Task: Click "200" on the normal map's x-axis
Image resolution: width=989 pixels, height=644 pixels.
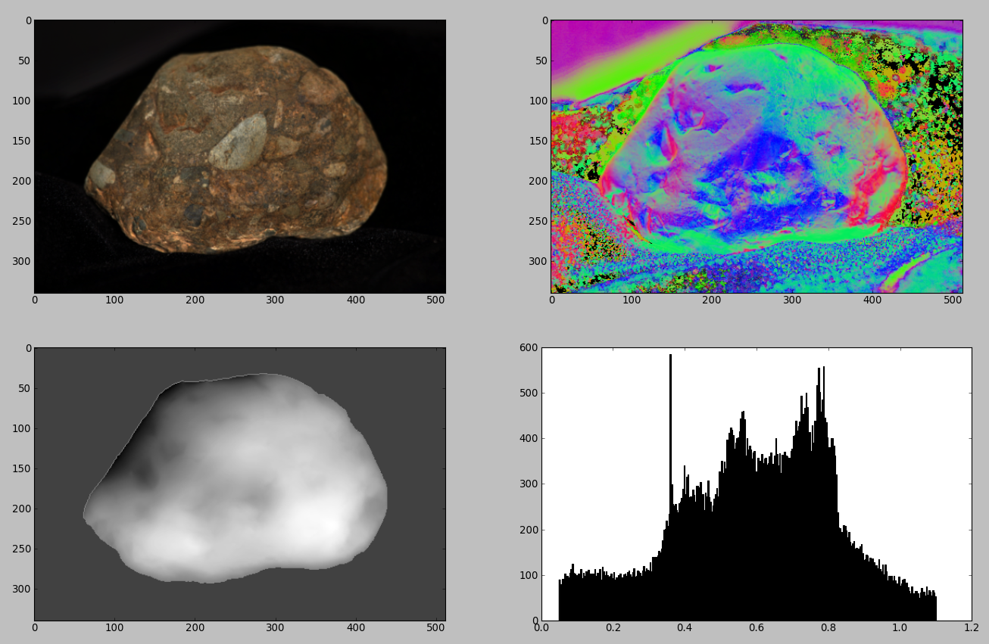Action: coord(712,300)
